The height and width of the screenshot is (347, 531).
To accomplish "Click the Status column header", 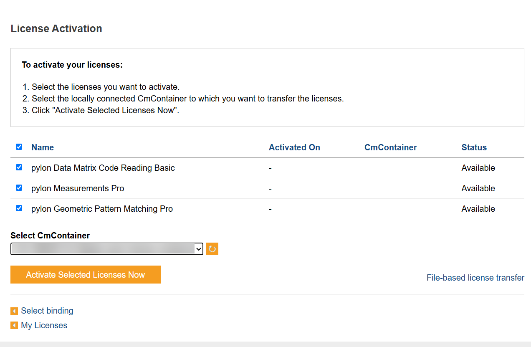I will 474,147.
